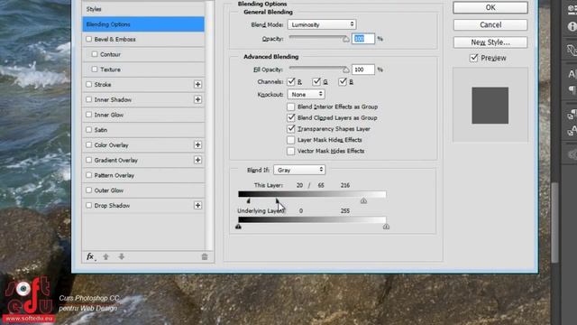The image size is (577, 325).
Task: Click This Layer left black slider half
Action: click(x=248, y=200)
